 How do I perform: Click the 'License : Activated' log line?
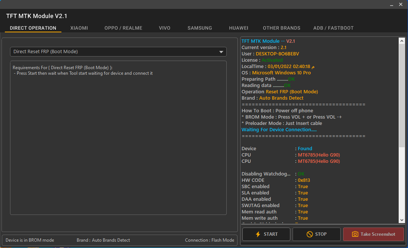click(x=262, y=60)
